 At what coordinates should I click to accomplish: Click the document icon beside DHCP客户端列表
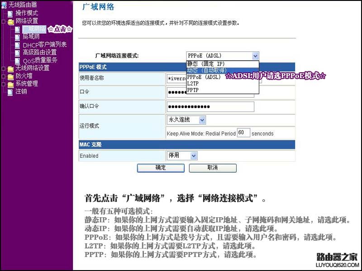point(17,44)
